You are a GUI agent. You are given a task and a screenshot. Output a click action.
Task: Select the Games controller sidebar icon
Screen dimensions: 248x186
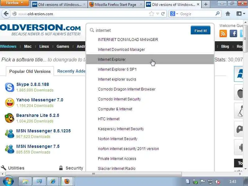point(238,129)
